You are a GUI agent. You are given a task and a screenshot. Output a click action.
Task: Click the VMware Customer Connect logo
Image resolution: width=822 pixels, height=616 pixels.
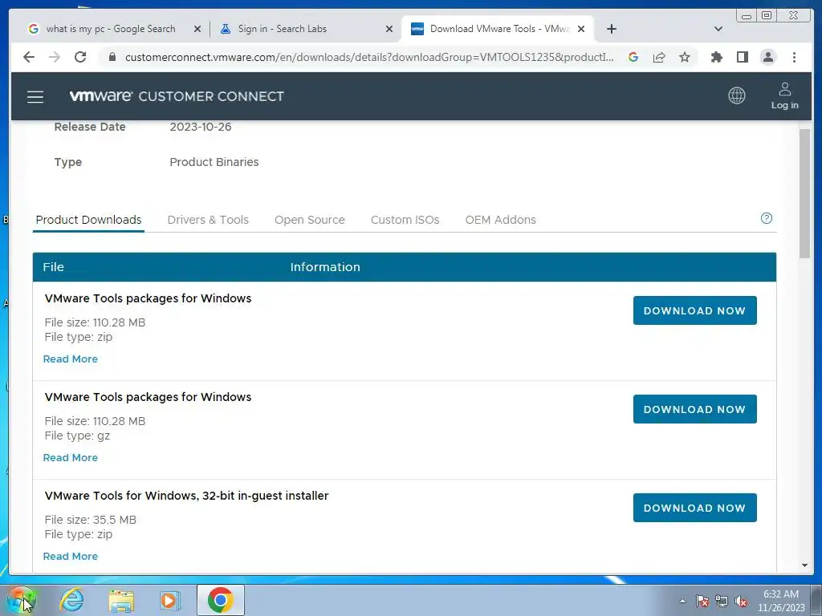point(177,96)
